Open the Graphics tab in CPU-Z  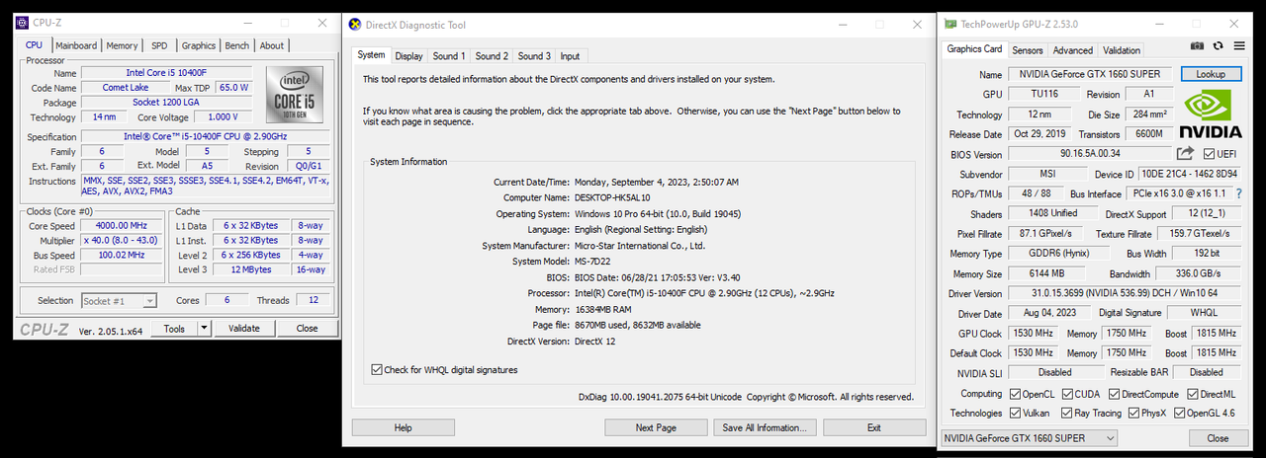[x=199, y=45]
